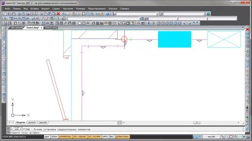252x141 pixels.
Task: Select the Модель tab
Action: [x=21, y=123]
